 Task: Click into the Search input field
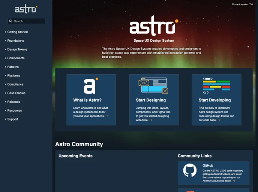tap(26, 21)
